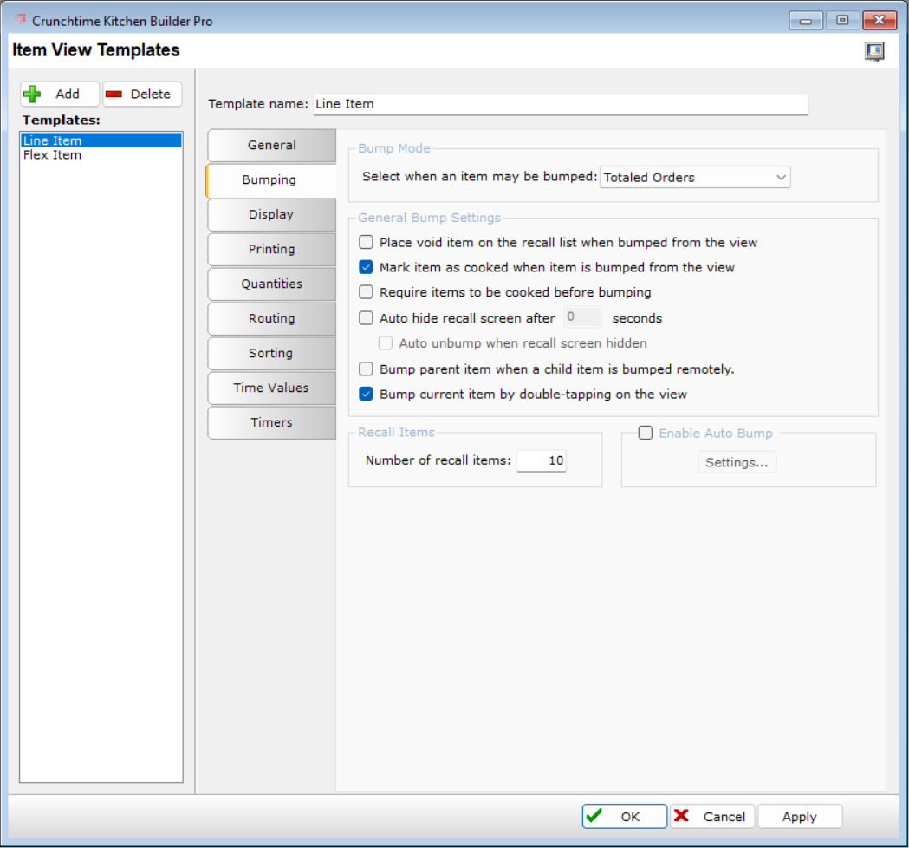Check Auto unbump when recall screen hidden
The image size is (909, 848).
386,342
